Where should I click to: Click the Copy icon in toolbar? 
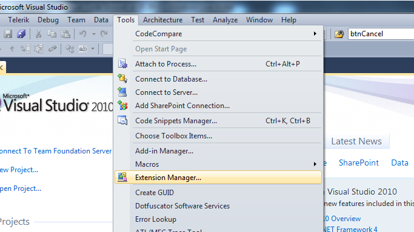[x=52, y=34]
